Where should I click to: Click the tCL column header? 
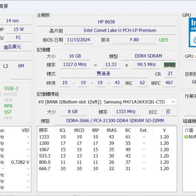coord(63,131)
